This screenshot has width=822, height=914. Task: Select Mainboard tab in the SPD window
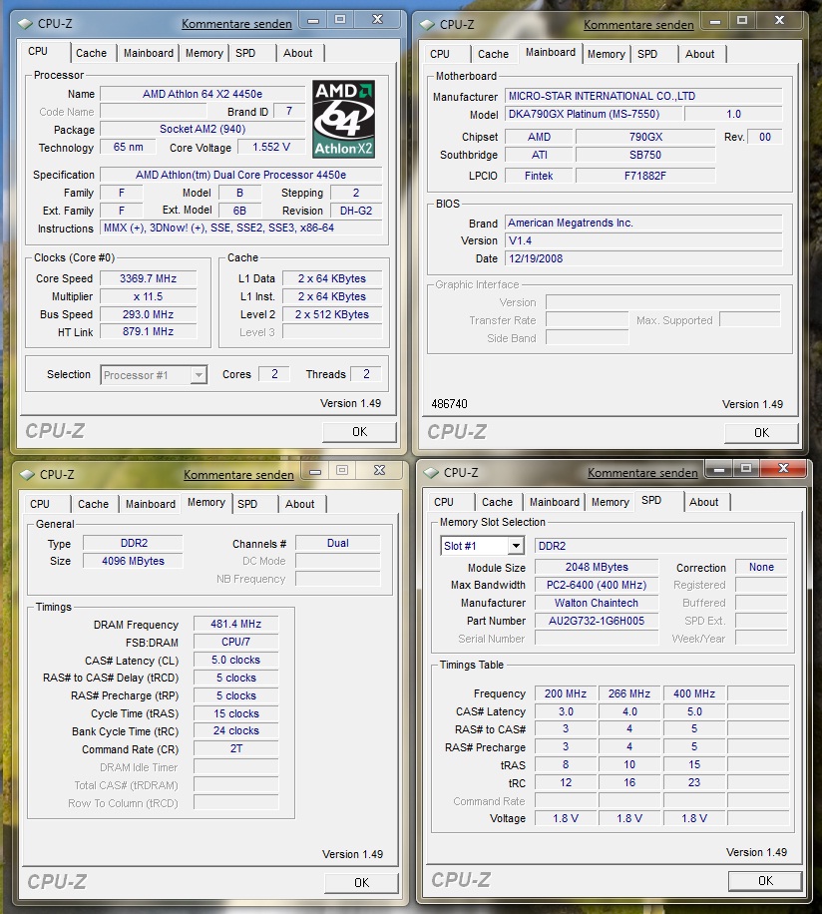pyautogui.click(x=554, y=503)
